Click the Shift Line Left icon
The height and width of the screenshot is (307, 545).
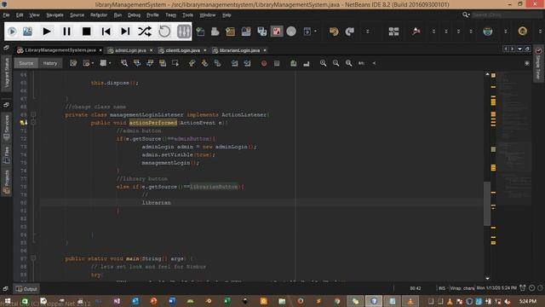point(235,63)
